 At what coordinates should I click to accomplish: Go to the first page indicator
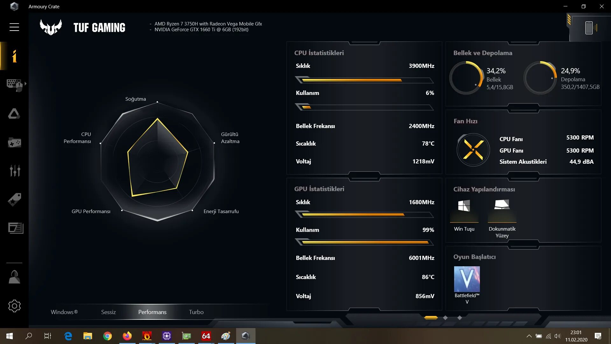[x=431, y=318]
